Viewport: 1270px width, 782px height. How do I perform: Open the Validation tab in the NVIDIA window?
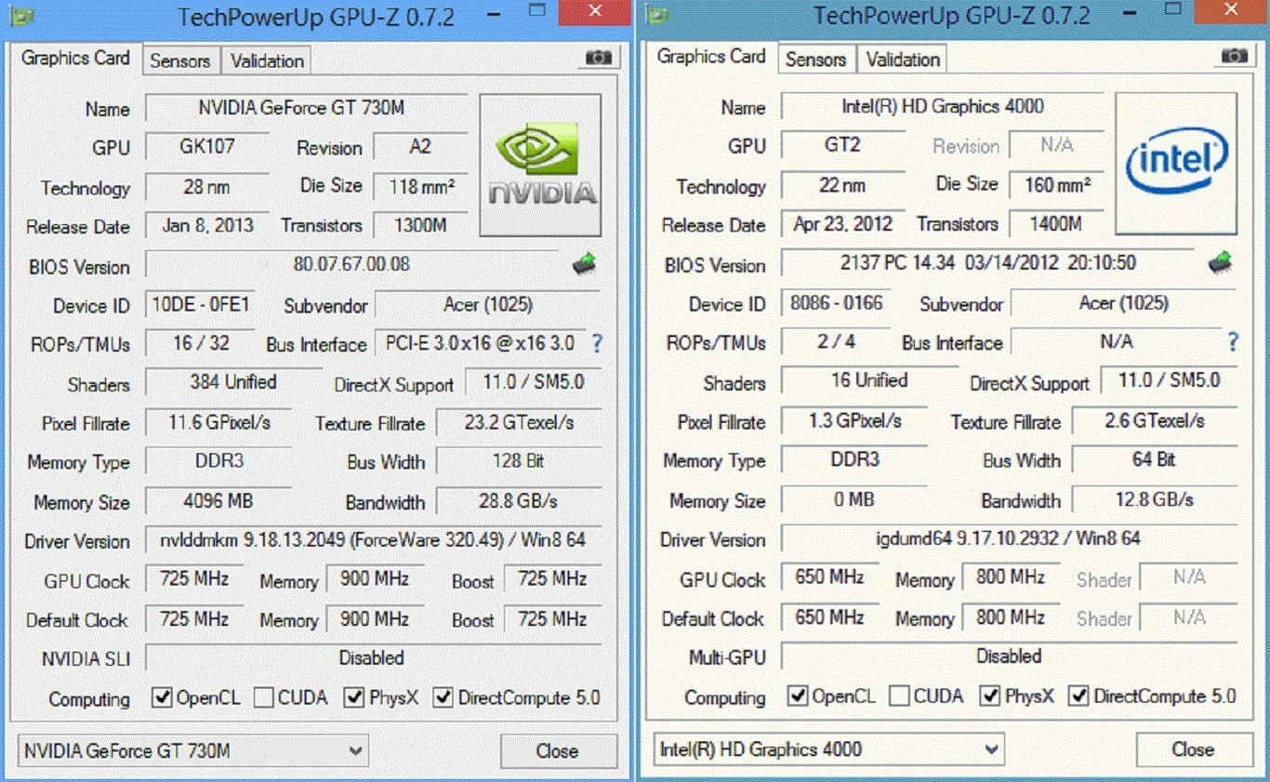267,61
